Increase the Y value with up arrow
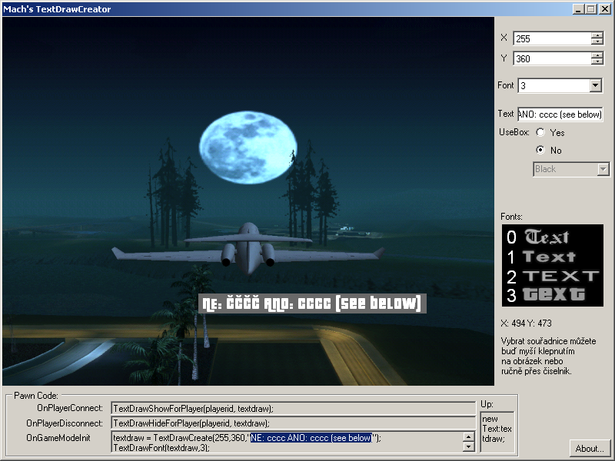The height and width of the screenshot is (461, 615). 597,55
